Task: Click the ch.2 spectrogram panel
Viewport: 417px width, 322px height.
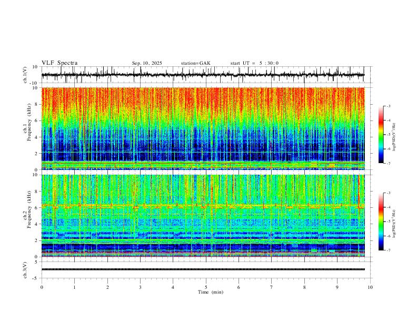Action: (x=203, y=216)
